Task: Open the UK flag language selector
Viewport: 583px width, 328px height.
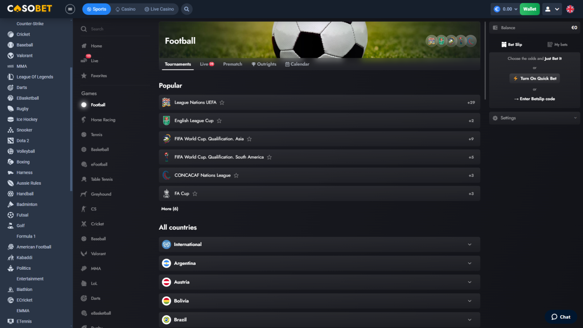Action: (x=570, y=9)
